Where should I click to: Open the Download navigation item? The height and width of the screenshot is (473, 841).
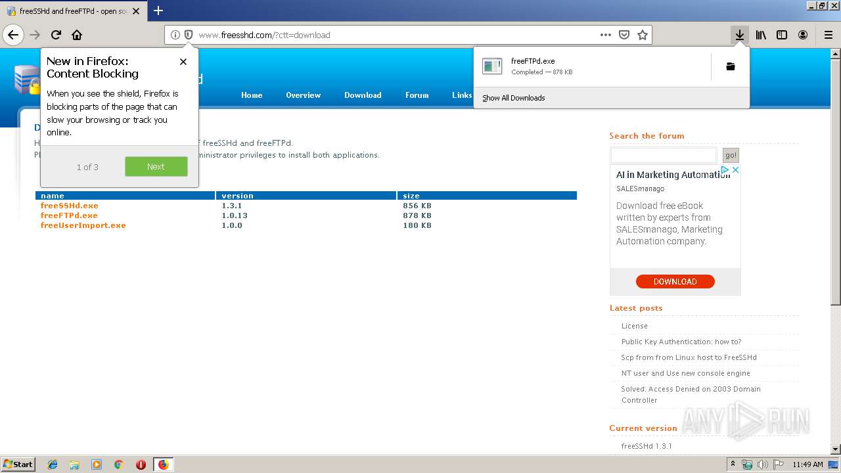tap(363, 95)
